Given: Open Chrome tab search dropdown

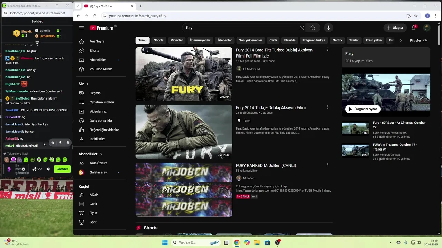Looking at the screenshot, I should [x=78, y=6].
